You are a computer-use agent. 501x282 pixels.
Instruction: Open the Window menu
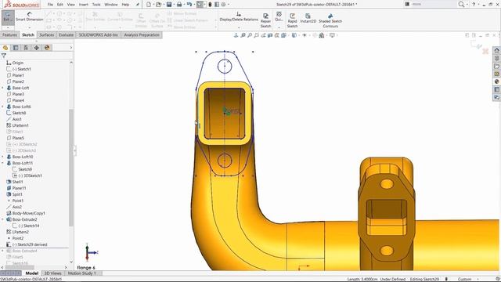111,5
